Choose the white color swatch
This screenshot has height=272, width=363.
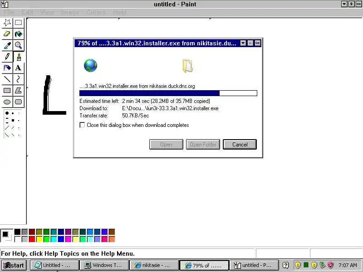[x=18, y=239]
